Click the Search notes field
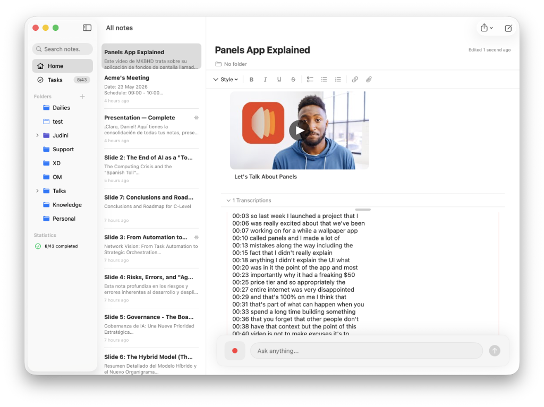Image resolution: width=544 pixels, height=407 pixels. pos(63,49)
